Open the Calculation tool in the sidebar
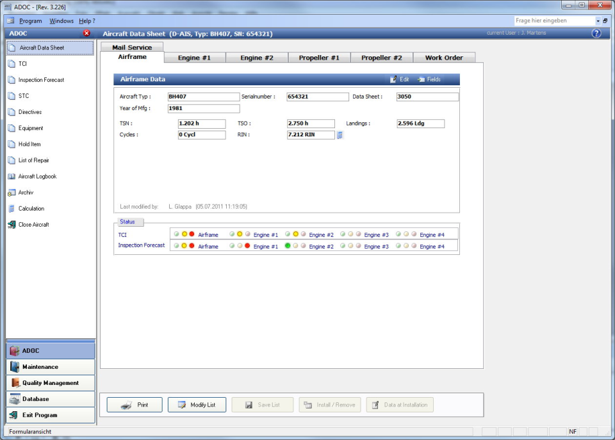Image resolution: width=615 pixels, height=440 pixels. (x=32, y=208)
